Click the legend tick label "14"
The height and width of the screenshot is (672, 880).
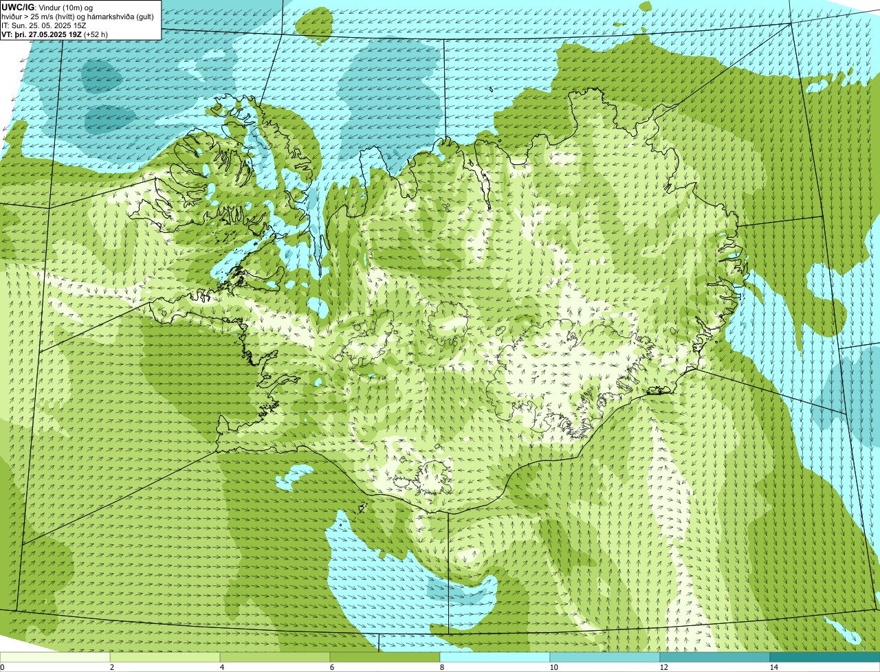click(773, 667)
